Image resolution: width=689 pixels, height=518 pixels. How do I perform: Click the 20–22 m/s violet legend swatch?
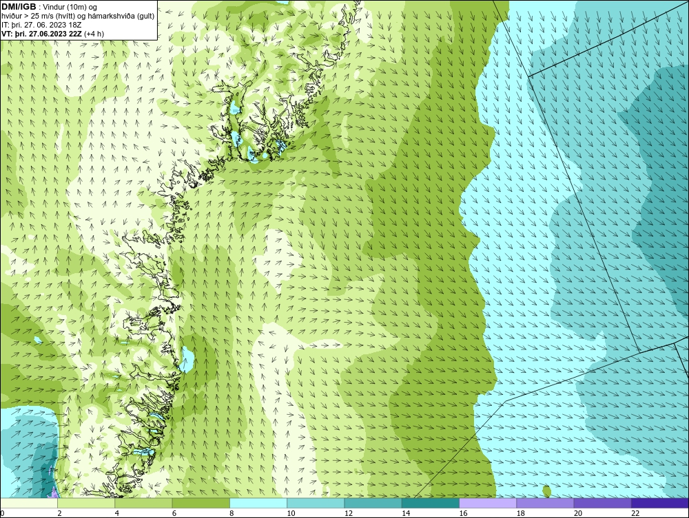pos(602,503)
